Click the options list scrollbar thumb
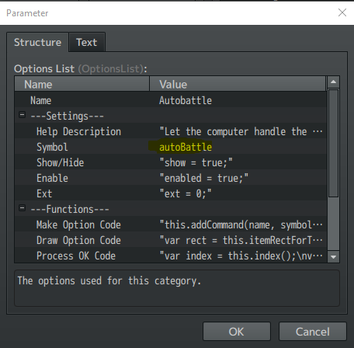The width and height of the screenshot is (354, 348). point(333,143)
